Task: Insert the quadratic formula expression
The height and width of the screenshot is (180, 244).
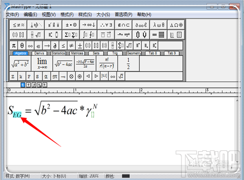Action: coord(85,63)
